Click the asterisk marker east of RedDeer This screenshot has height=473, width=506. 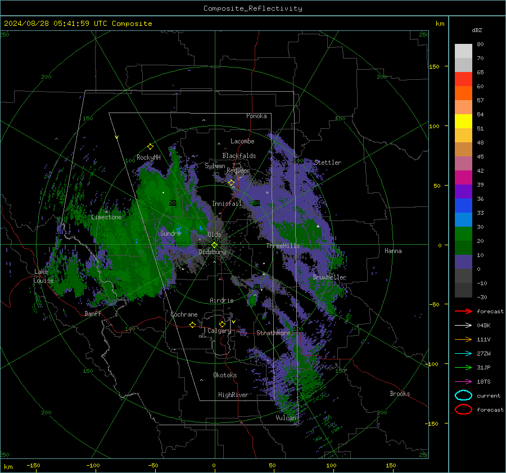pyautogui.click(x=267, y=193)
